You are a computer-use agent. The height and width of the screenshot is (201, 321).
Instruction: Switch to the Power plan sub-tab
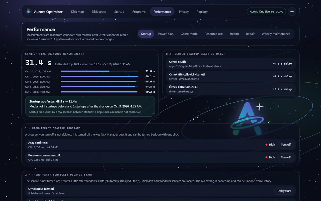(x=166, y=34)
